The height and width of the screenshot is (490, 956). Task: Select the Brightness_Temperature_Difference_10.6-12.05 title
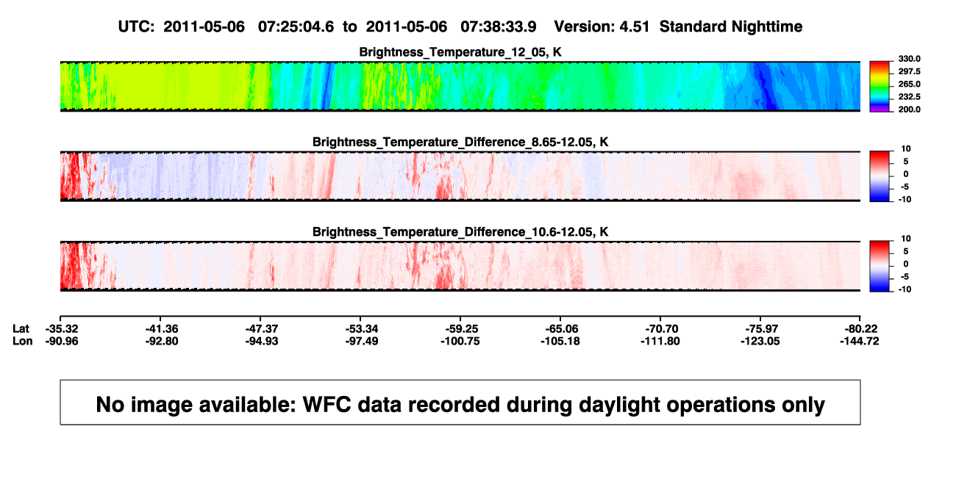click(x=460, y=231)
